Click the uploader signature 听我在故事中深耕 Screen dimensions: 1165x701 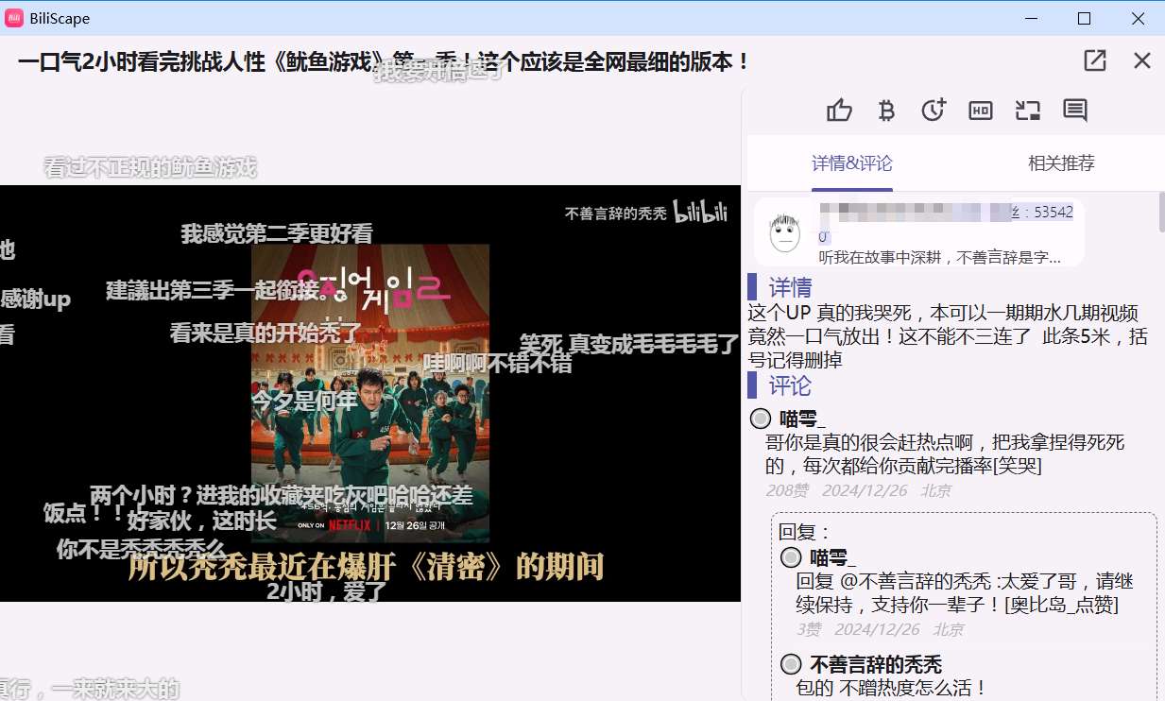(940, 256)
